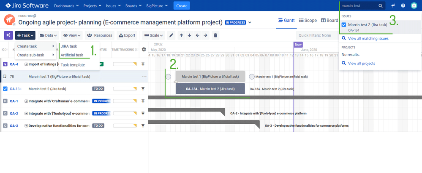Expand Develop native functionalities row
Image resolution: width=422 pixels, height=173 pixels.
(26, 126)
